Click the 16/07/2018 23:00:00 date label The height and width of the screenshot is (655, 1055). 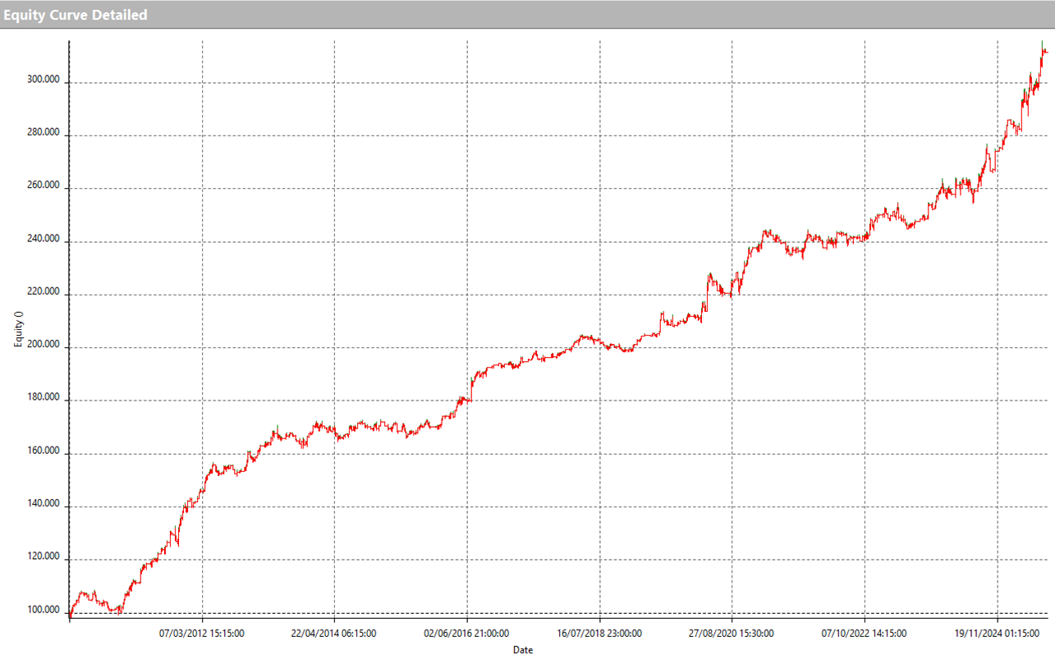click(599, 634)
